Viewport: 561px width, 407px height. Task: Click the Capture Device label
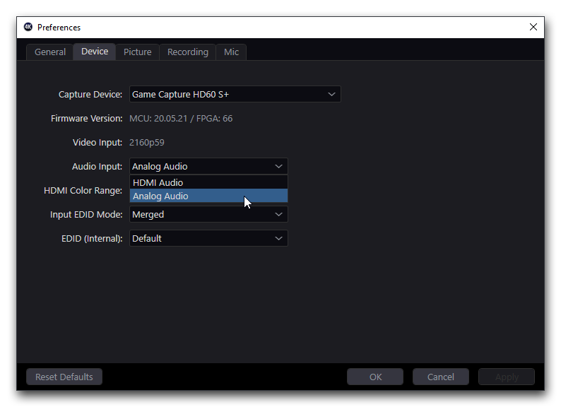click(90, 95)
